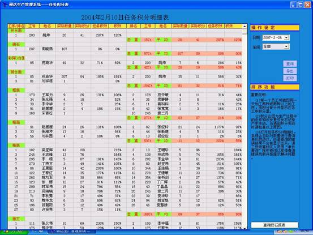Click the 打印 print button

coord(290,78)
